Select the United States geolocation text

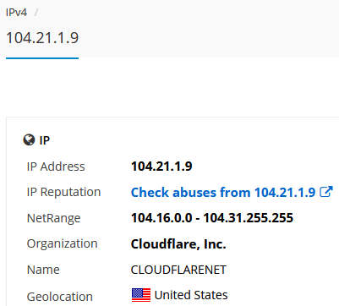[191, 295]
